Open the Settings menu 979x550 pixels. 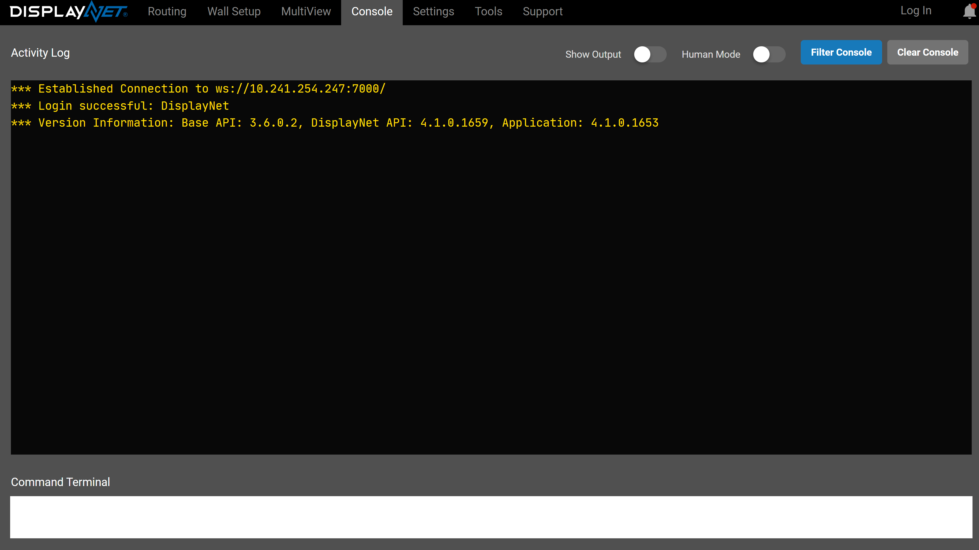pos(433,11)
